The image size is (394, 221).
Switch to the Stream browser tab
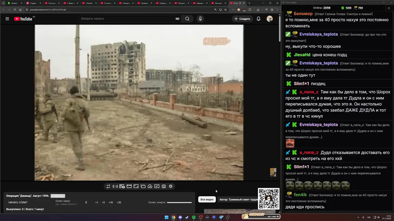click(15, 3)
